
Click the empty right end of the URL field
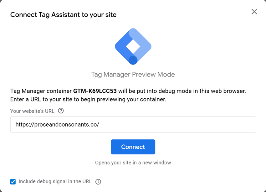pyautogui.click(x=219, y=124)
